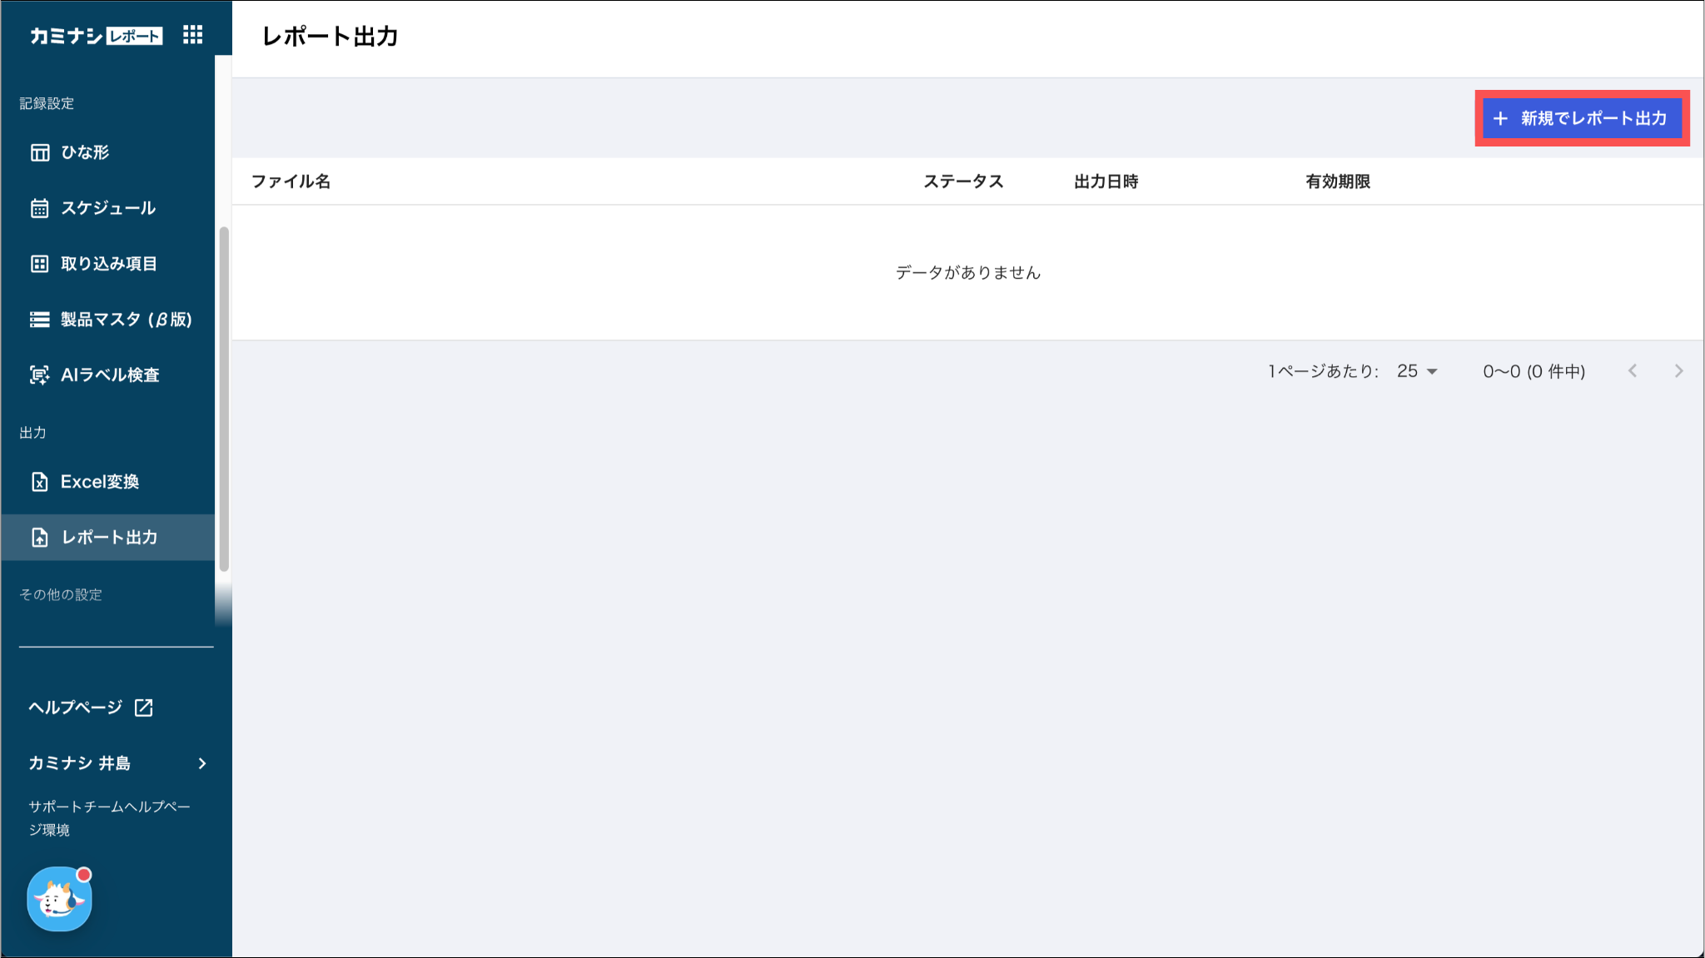
Task: Click the sidebar vertical scrollbar
Action: (x=223, y=398)
